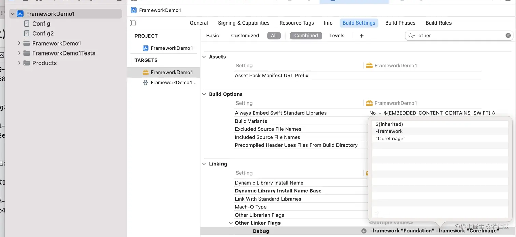Select the FrameworkDemo1 target toolbox icon

(x=146, y=72)
